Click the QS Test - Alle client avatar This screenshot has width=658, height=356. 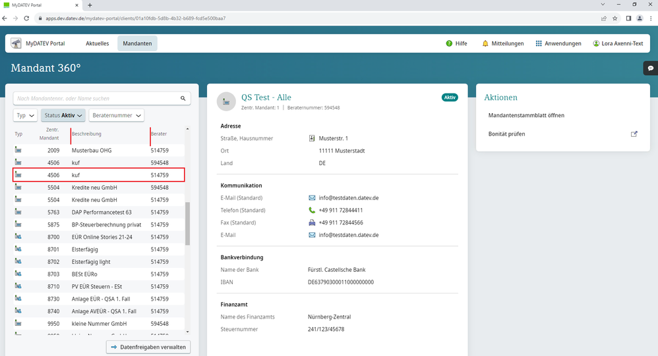pyautogui.click(x=226, y=102)
